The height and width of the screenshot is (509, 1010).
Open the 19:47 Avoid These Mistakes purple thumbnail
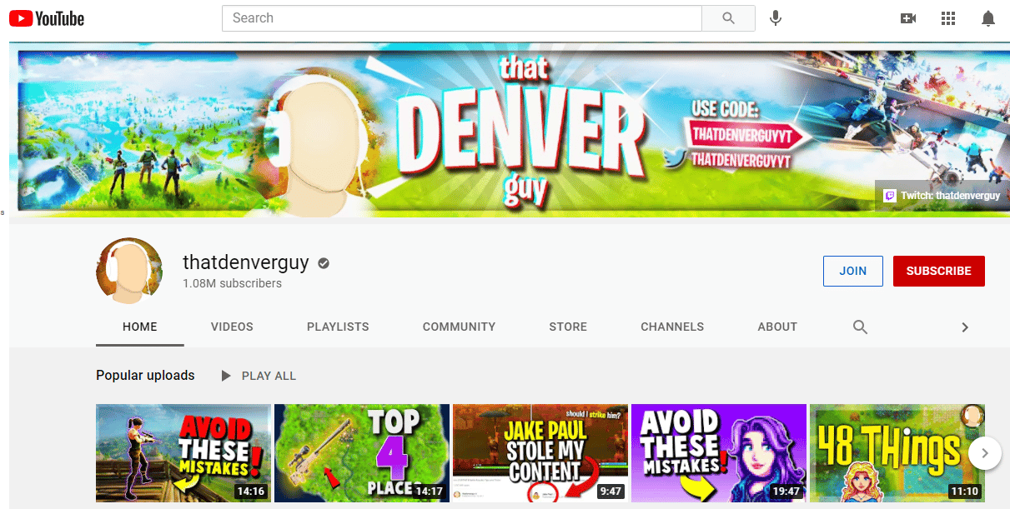point(719,453)
